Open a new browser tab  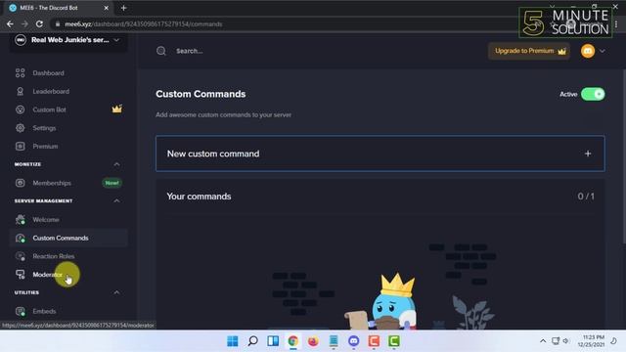(x=123, y=8)
